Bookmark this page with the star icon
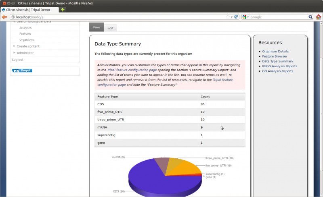This screenshot has width=323, height=197. point(228,17)
